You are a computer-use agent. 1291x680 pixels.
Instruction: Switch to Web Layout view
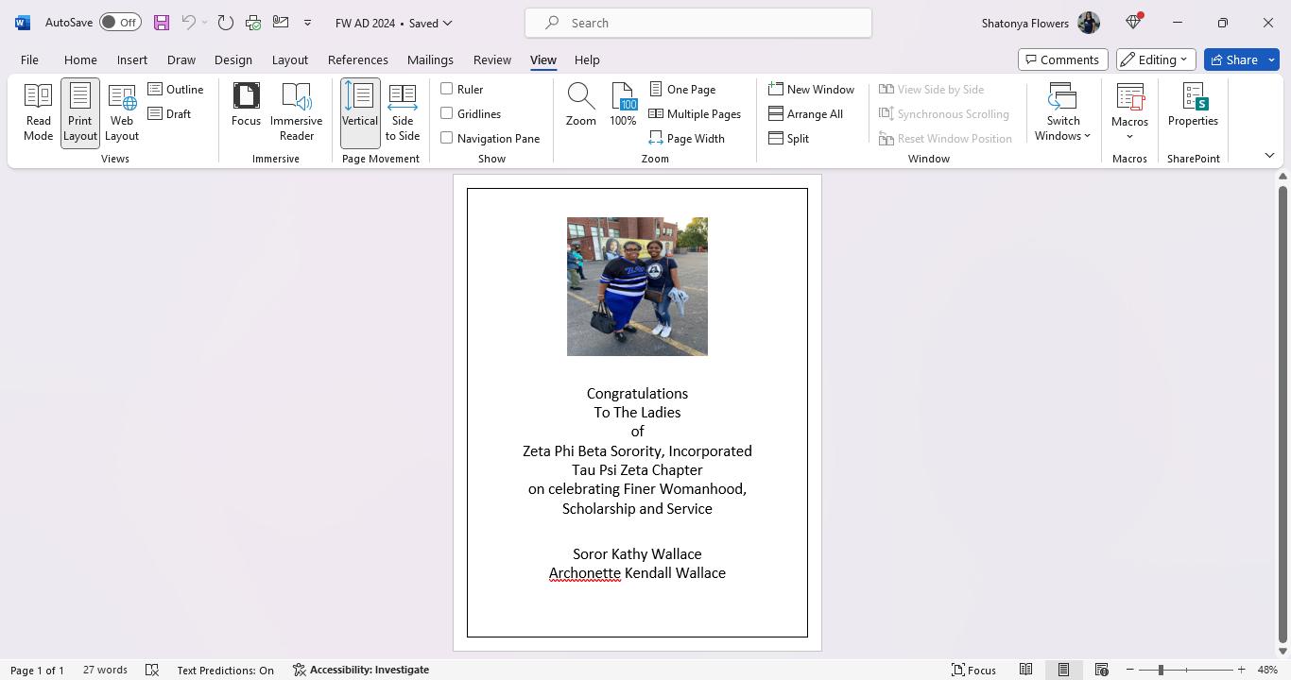click(122, 112)
